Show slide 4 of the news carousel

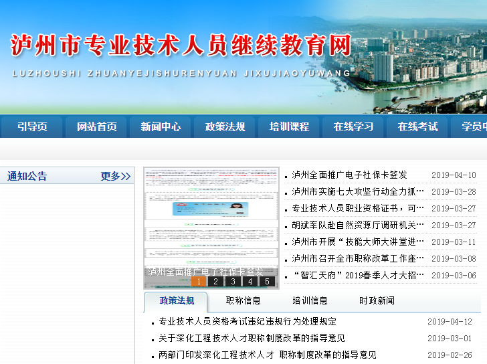coord(250,282)
